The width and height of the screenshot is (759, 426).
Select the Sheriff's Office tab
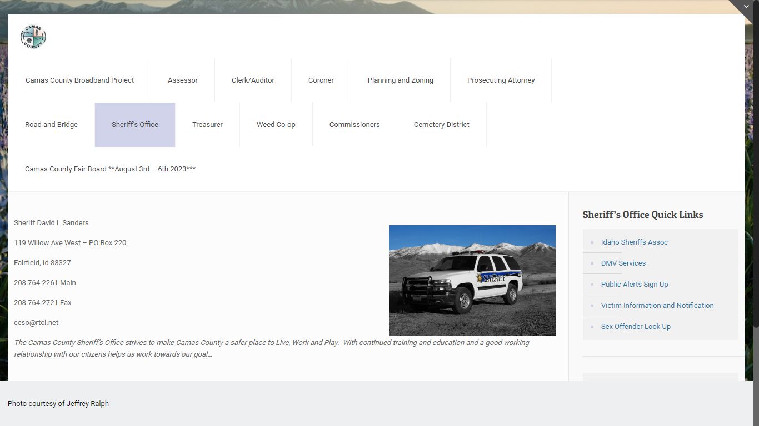tap(135, 125)
